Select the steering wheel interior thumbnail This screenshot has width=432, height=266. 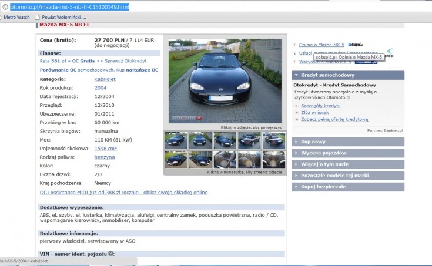click(249, 160)
